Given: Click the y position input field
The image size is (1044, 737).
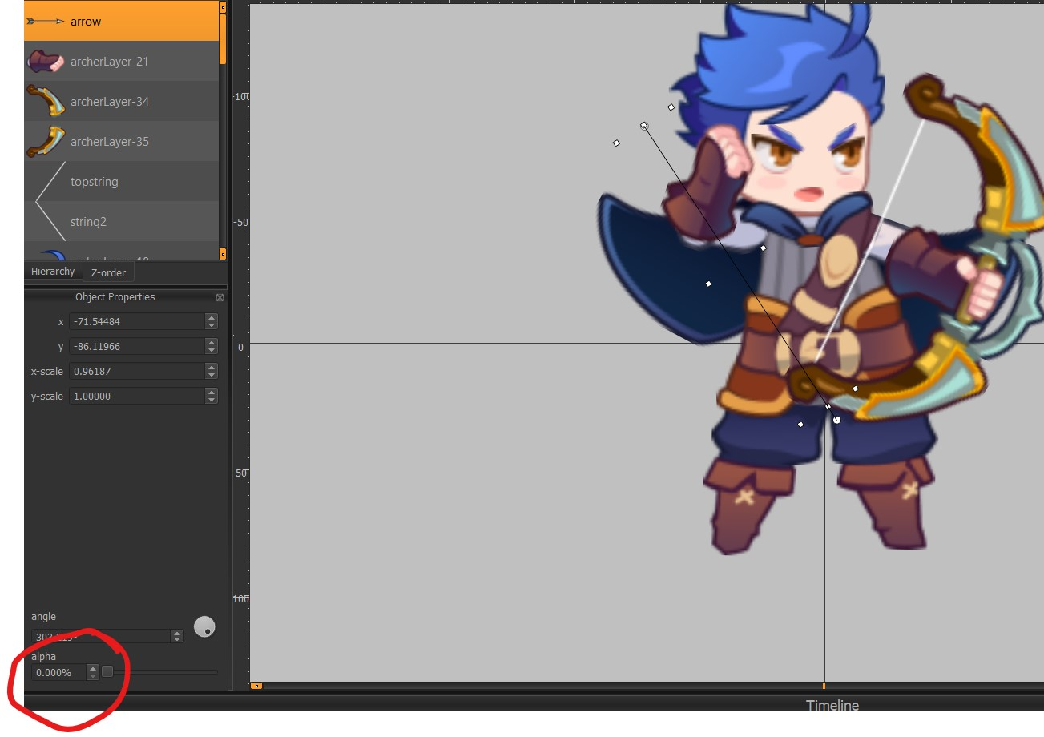Looking at the screenshot, I should point(136,346).
